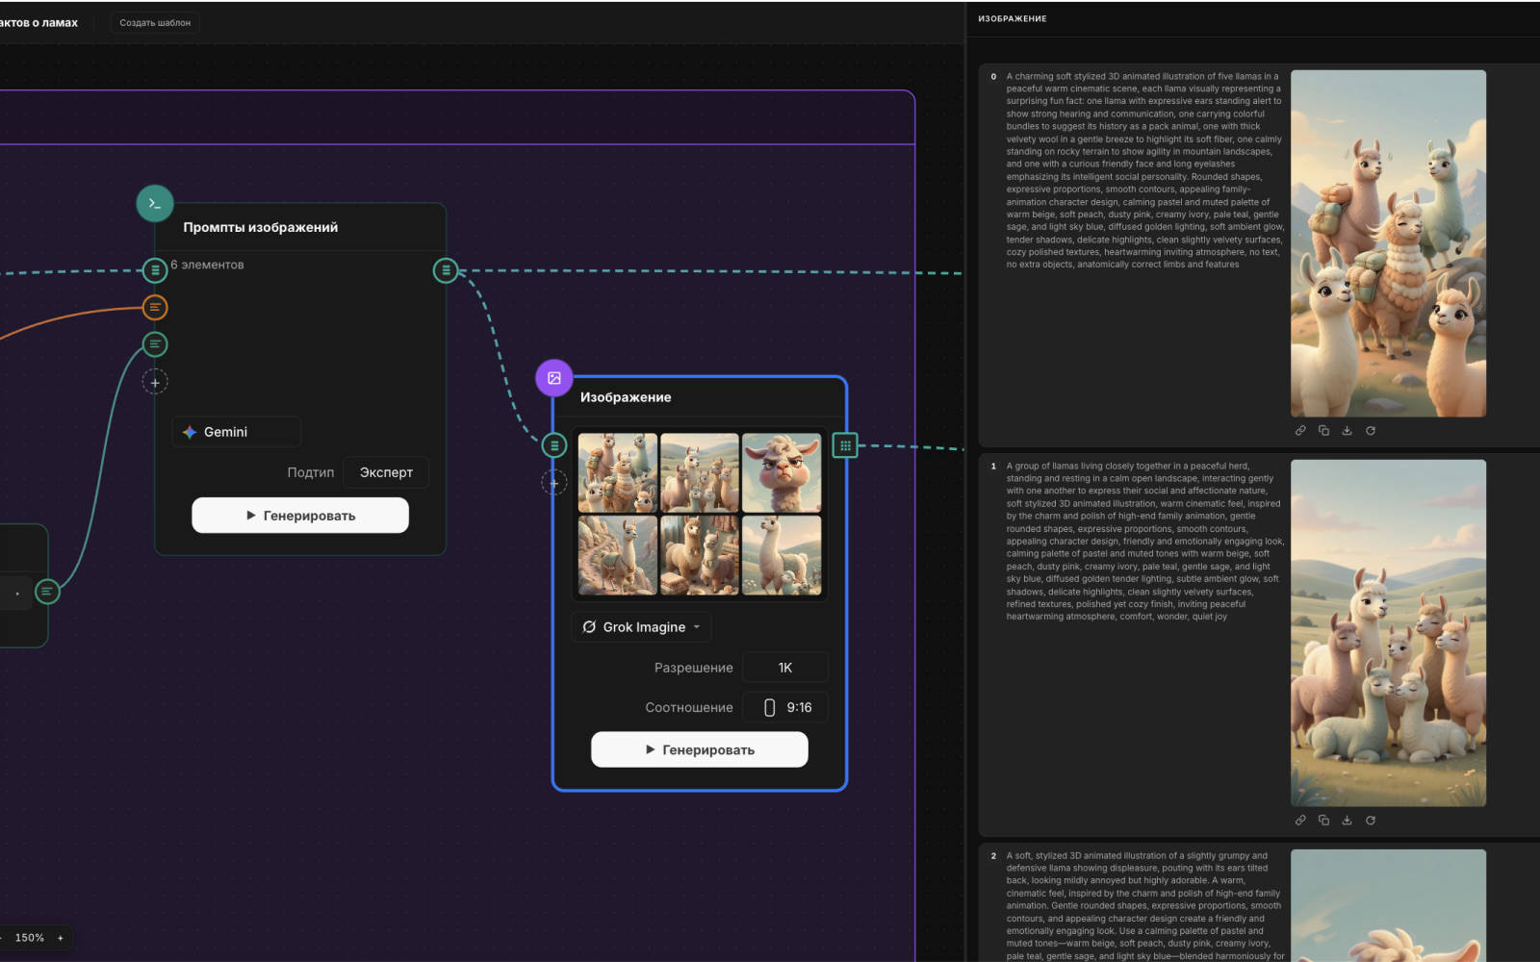Click output port of the partially hidden bottom-left node

click(47, 592)
